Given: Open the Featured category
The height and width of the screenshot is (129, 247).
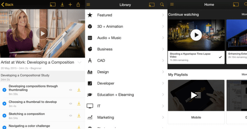Looking at the screenshot, I should coord(126,15).
